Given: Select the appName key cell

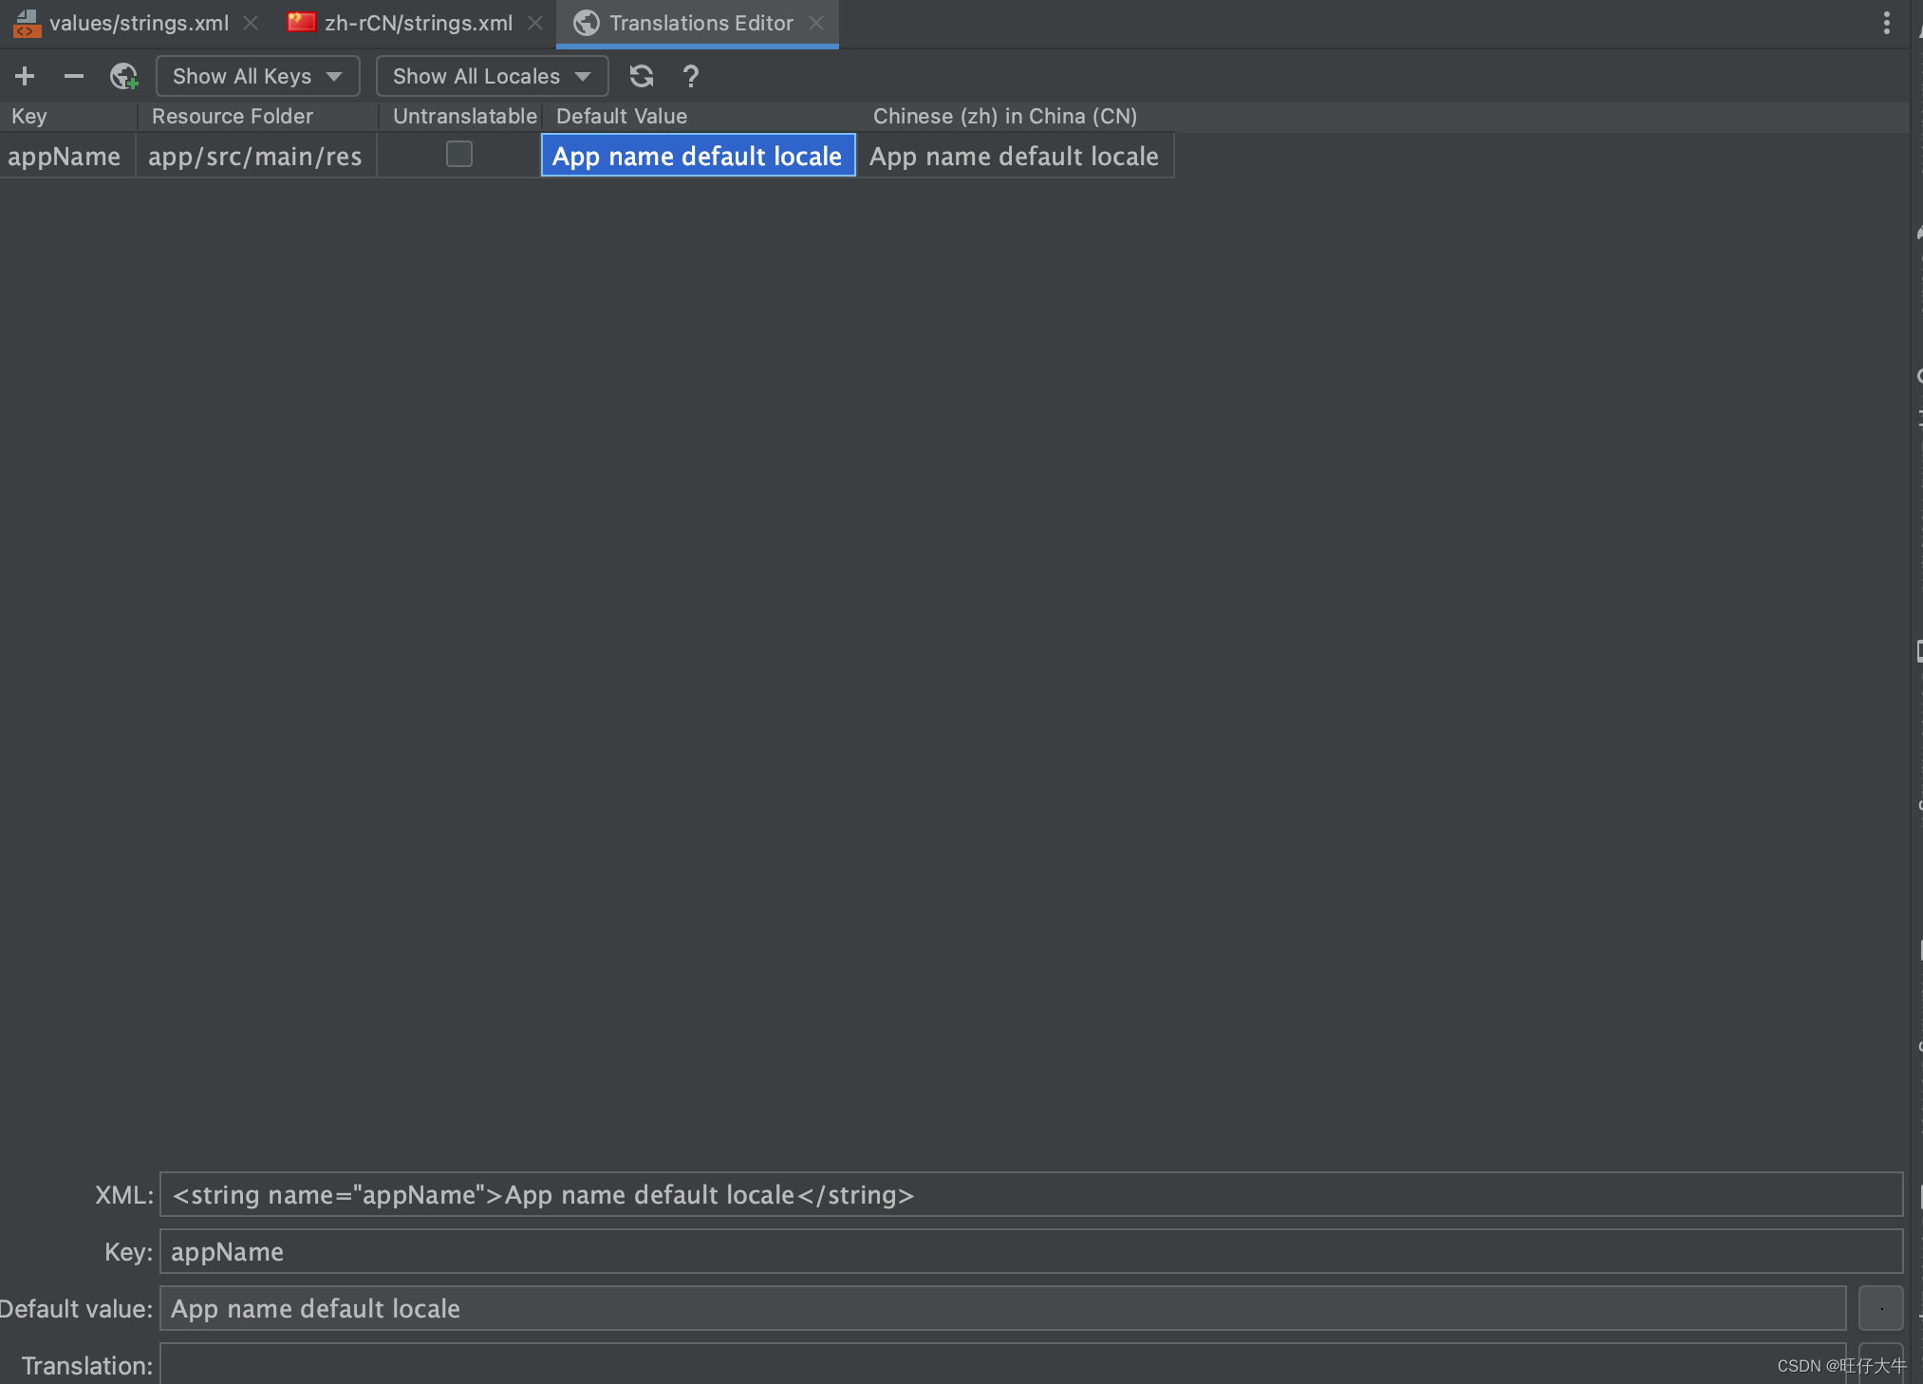Looking at the screenshot, I should (x=65, y=156).
